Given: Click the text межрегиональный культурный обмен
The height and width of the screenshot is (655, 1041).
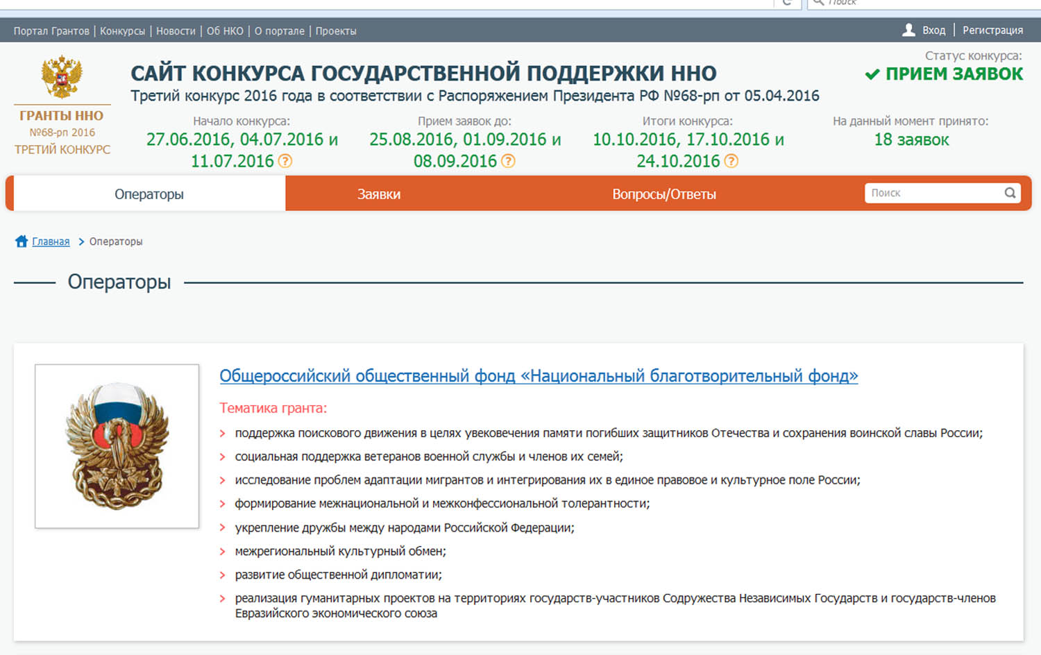Looking at the screenshot, I should 341,551.
